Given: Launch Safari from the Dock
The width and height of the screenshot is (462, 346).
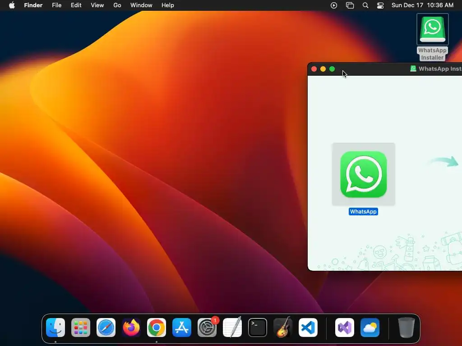Looking at the screenshot, I should pos(106,328).
